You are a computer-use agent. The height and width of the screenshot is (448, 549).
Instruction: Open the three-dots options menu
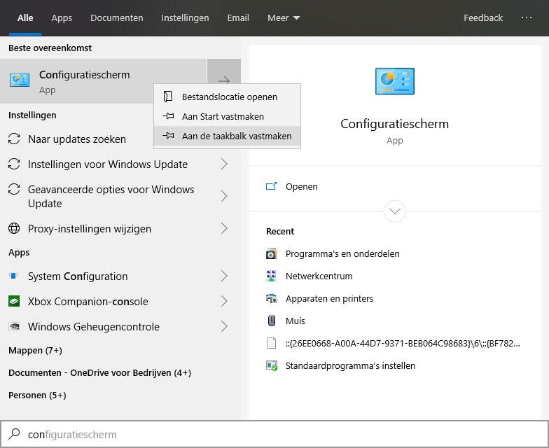point(527,17)
